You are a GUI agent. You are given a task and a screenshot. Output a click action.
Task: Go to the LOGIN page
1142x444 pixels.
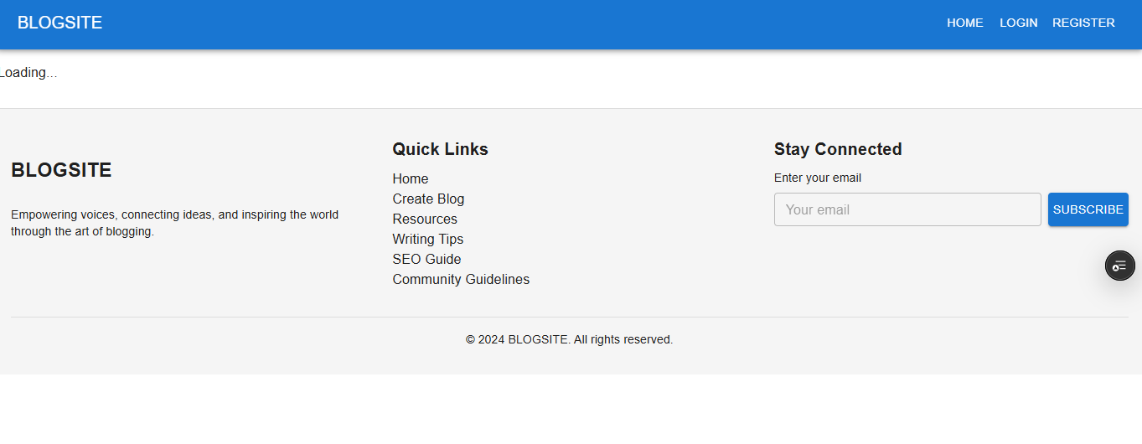[x=1018, y=23]
